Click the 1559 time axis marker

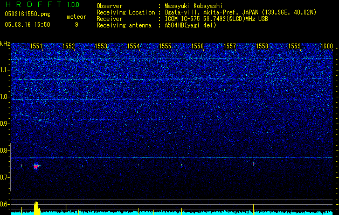pyautogui.click(x=294, y=46)
